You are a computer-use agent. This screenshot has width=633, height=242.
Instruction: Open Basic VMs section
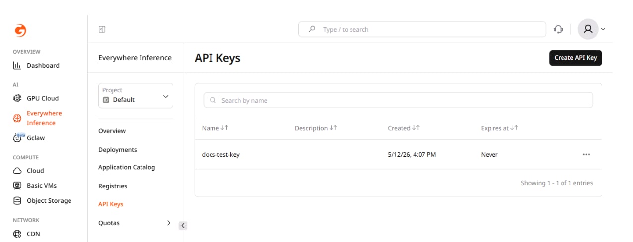(35, 185)
